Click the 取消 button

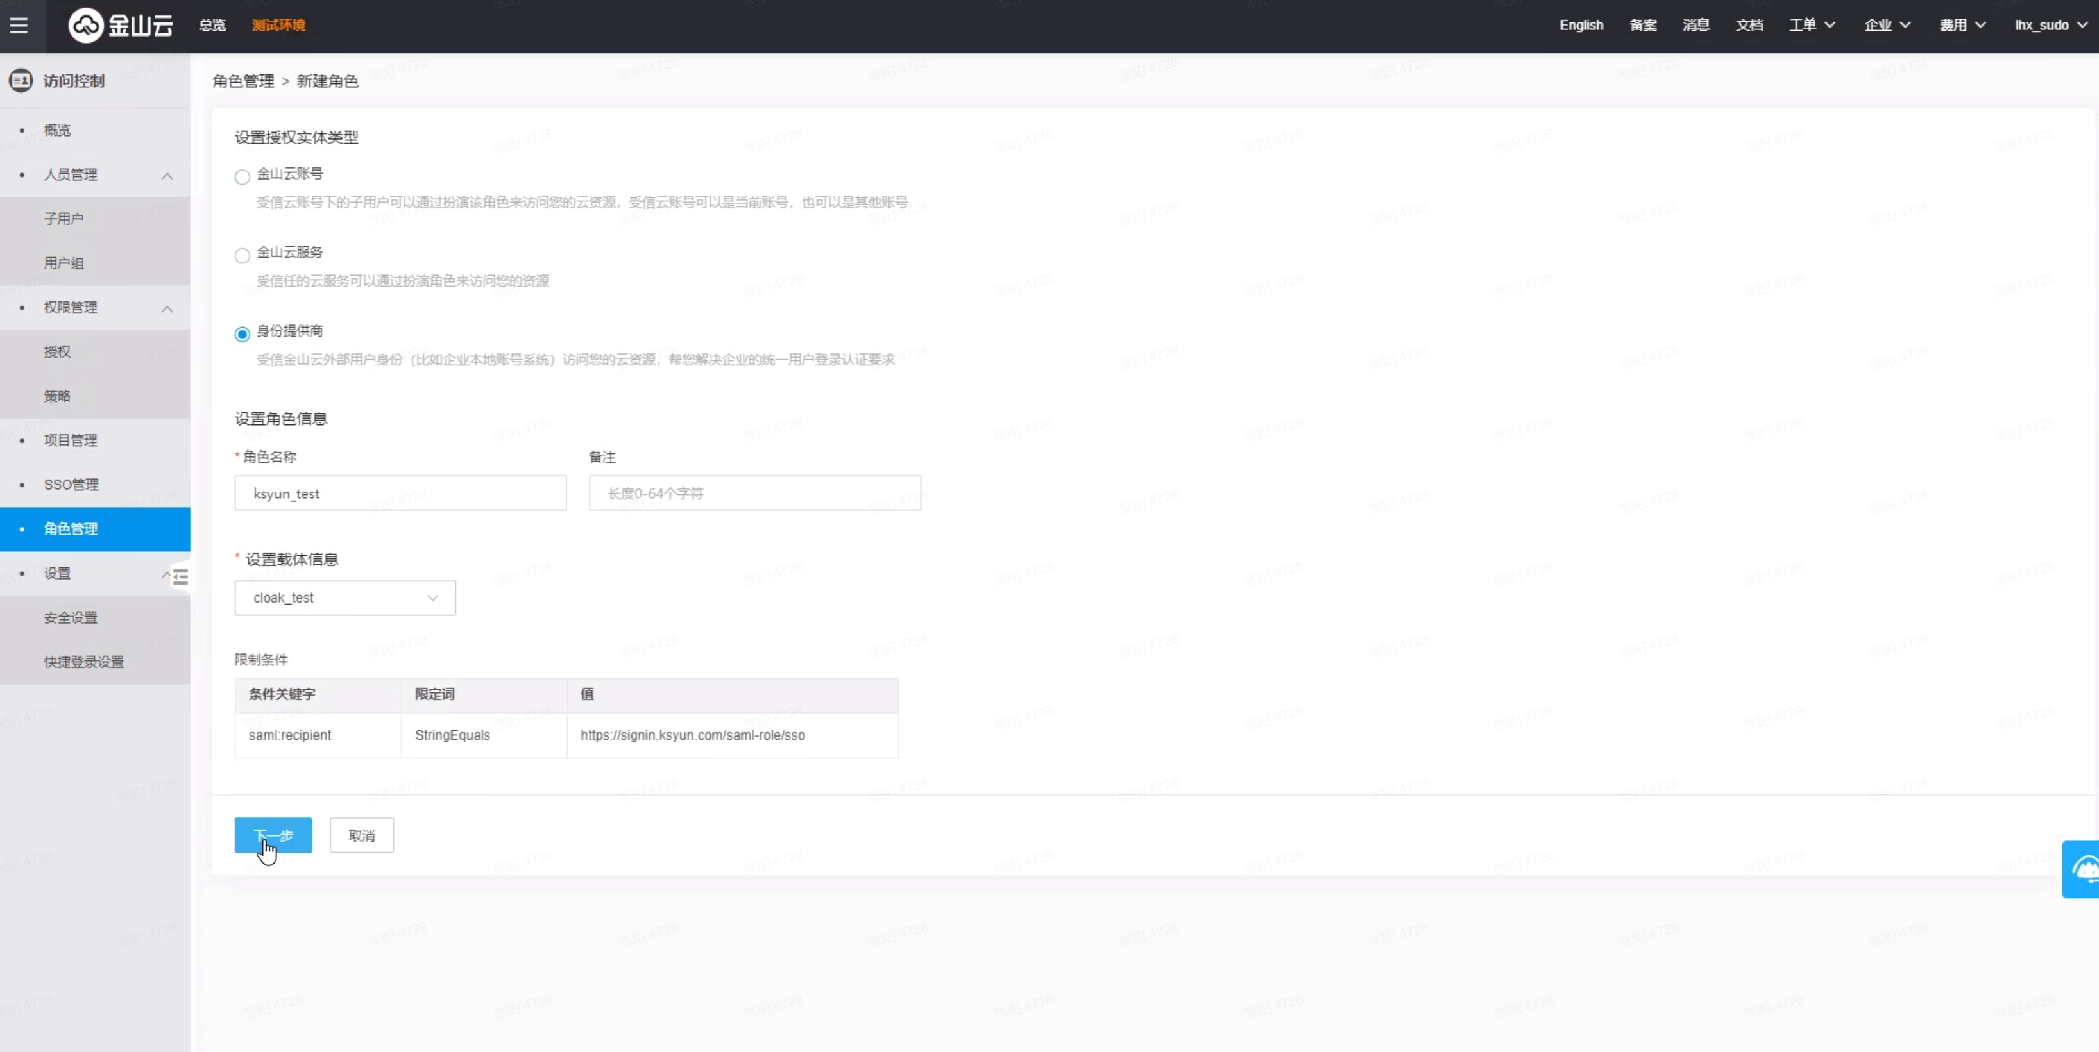pos(361,835)
